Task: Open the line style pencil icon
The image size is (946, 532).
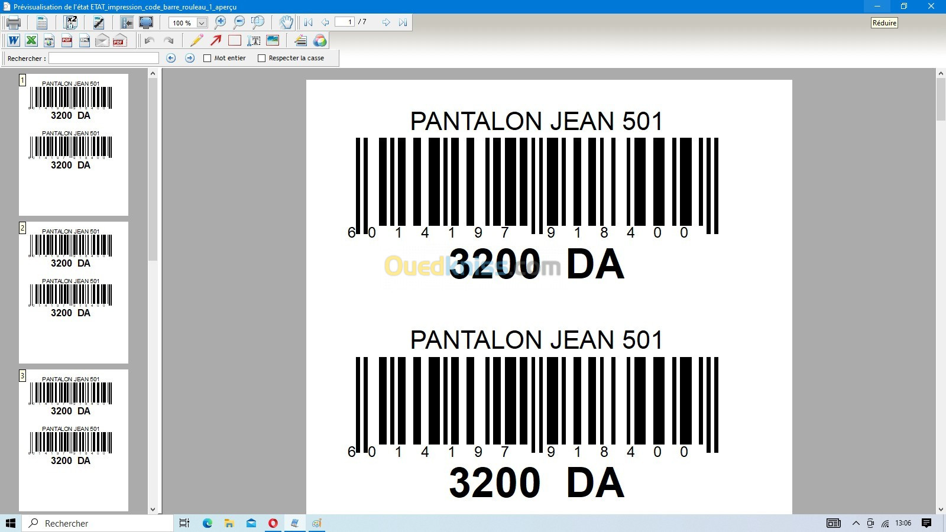Action: [x=301, y=40]
